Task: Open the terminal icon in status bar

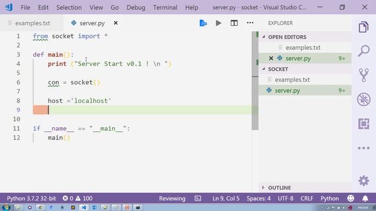Action: coord(198,198)
